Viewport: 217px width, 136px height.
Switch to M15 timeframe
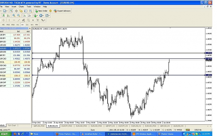[x=8, y=25]
